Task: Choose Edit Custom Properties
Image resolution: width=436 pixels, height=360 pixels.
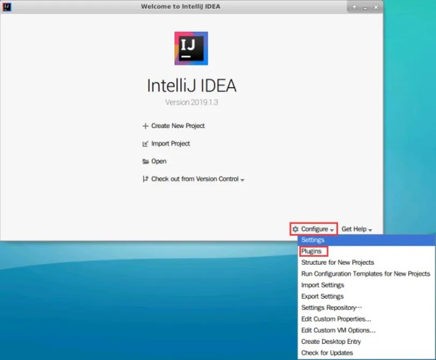Action: (x=366, y=319)
